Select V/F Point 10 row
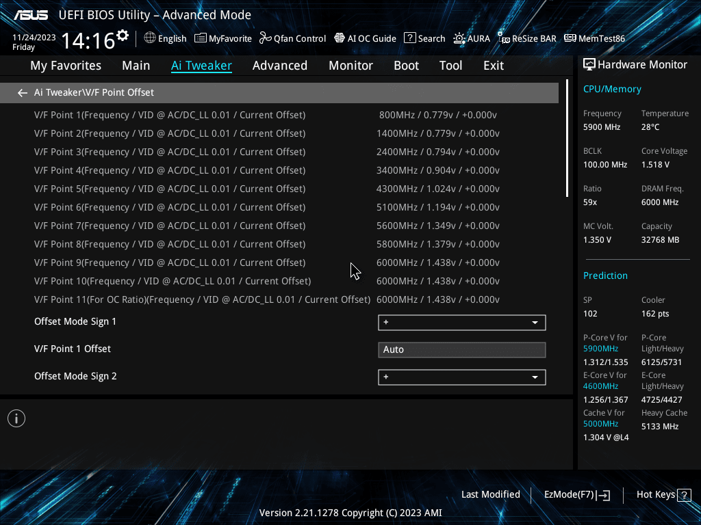Screen dimensions: 701x525 [x=279, y=281]
